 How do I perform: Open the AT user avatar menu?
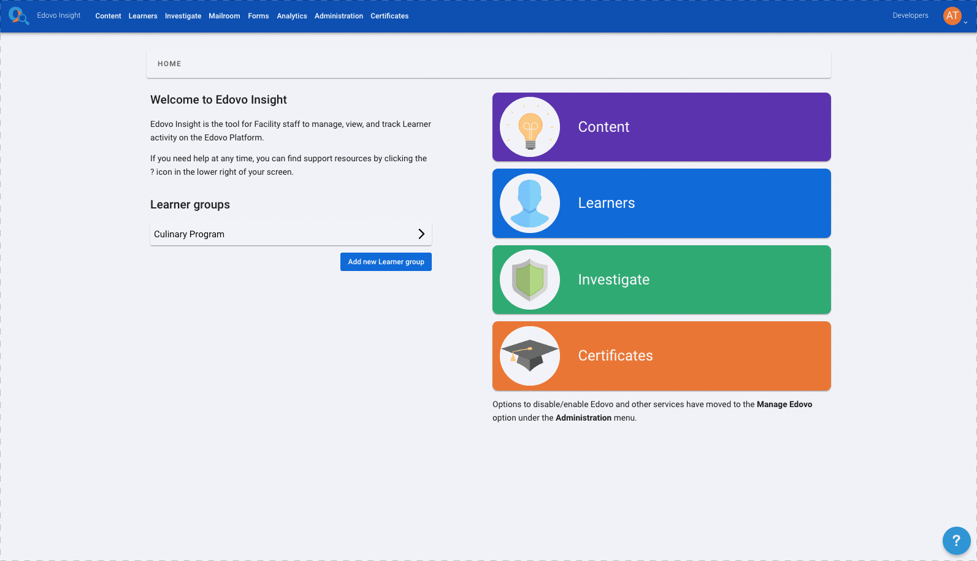coord(952,16)
